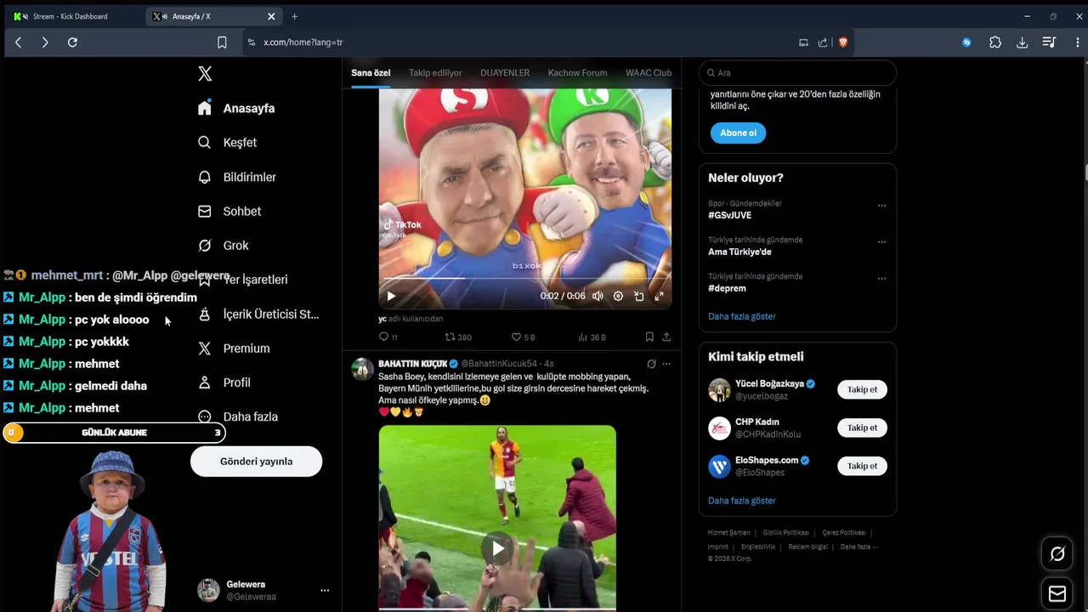Open BAHATTIN KUÇUK profile avatar

click(363, 369)
